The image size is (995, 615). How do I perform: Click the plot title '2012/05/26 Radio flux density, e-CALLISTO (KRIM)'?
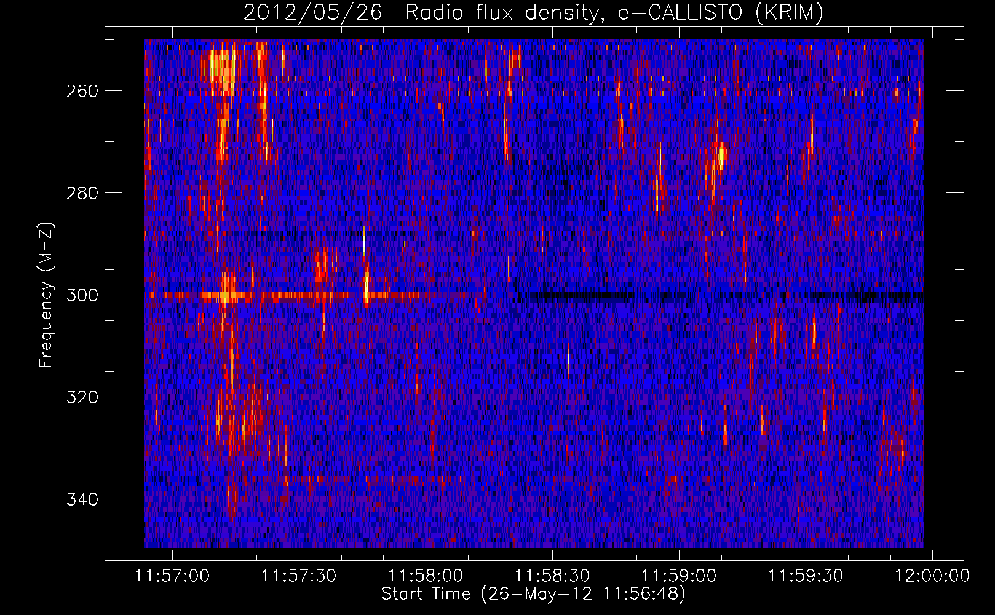[533, 12]
